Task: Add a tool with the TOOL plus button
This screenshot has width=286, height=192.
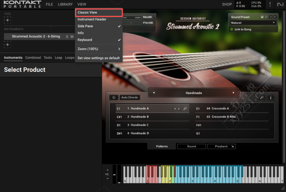Action: 8,20
